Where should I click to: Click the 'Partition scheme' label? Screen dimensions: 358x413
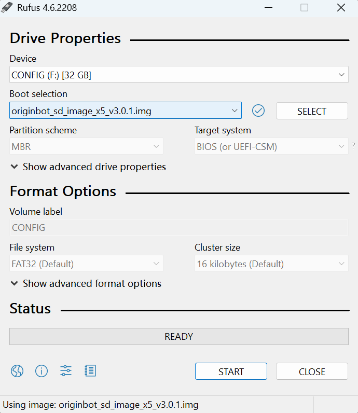click(43, 130)
